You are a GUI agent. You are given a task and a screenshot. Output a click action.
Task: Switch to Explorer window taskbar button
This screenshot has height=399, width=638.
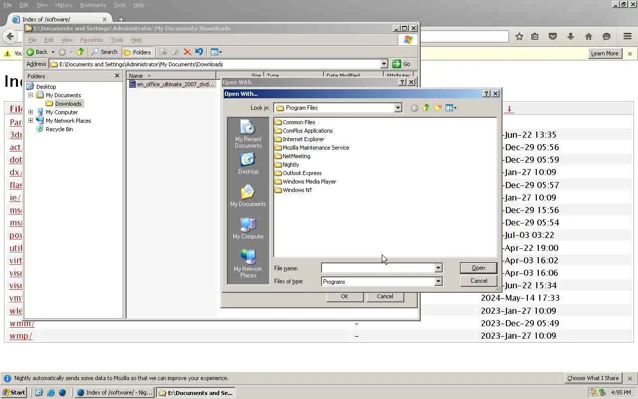(x=196, y=393)
